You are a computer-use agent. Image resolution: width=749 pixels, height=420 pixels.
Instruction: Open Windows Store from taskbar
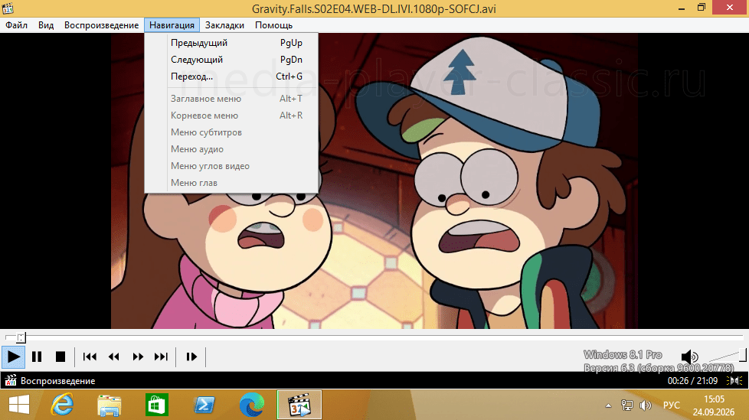click(157, 405)
